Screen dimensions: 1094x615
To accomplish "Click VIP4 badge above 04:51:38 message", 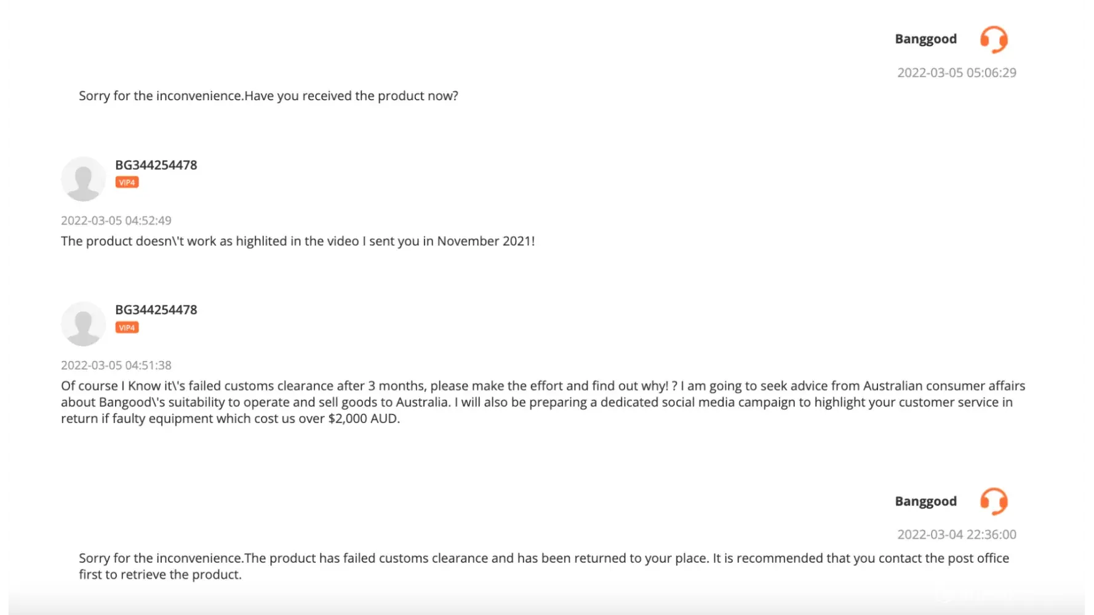I will tap(127, 328).
